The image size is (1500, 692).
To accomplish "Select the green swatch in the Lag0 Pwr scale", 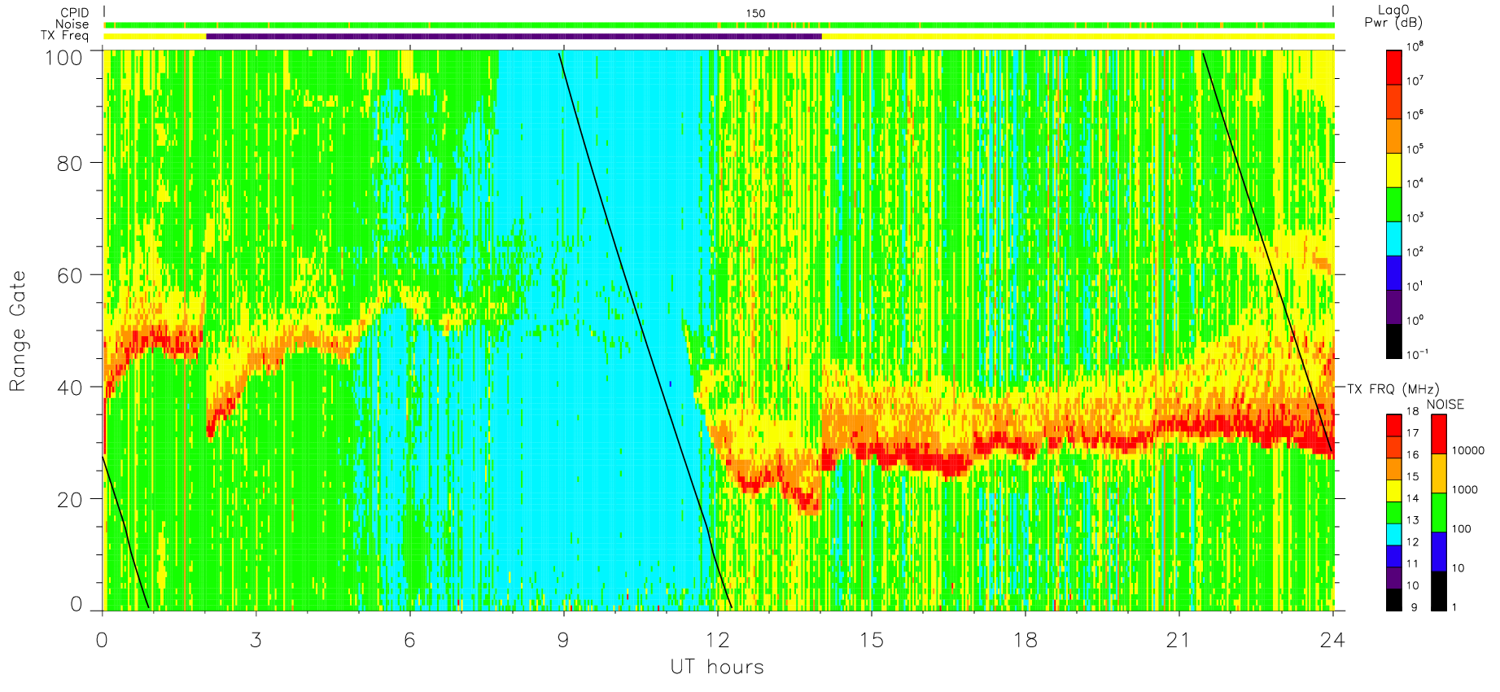I will 1394,204.
